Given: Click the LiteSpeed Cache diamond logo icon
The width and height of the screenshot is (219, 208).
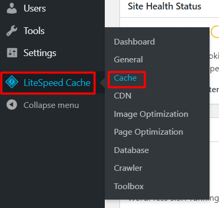Looking at the screenshot, I should coord(12,82).
